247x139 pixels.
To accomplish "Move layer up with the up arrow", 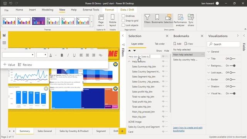I will [130, 51].
